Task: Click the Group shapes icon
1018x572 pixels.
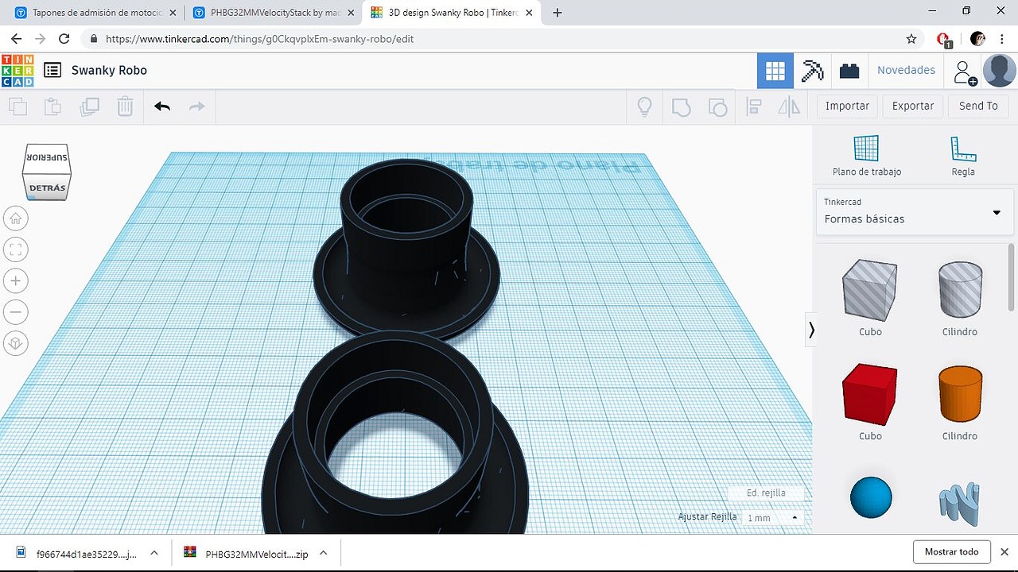Action: click(681, 106)
